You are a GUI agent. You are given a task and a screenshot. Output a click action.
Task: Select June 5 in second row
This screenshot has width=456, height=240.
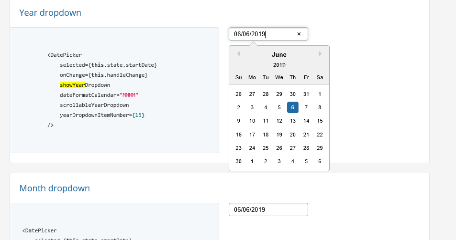click(x=279, y=107)
